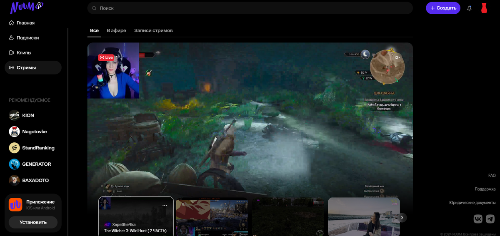Open the Главная home page
This screenshot has width=500, height=236.
22,23
